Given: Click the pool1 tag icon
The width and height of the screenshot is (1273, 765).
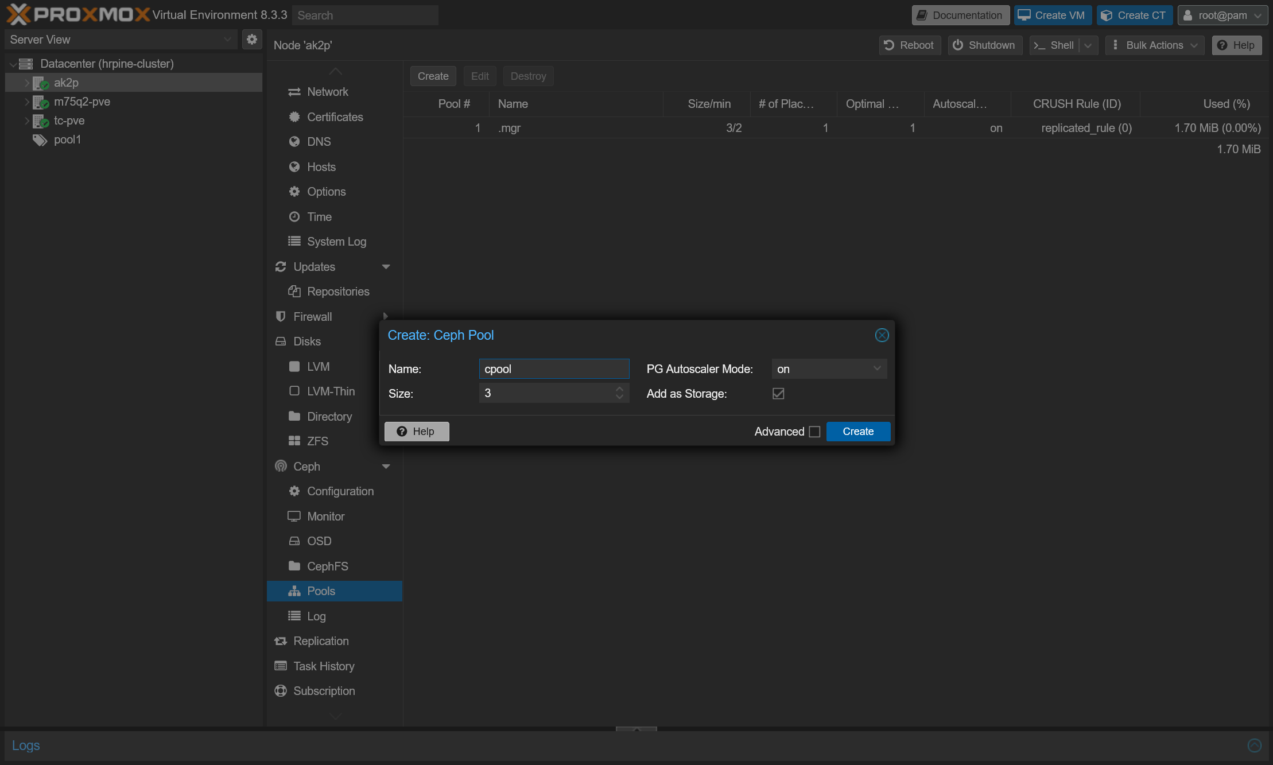Looking at the screenshot, I should pos(40,140).
